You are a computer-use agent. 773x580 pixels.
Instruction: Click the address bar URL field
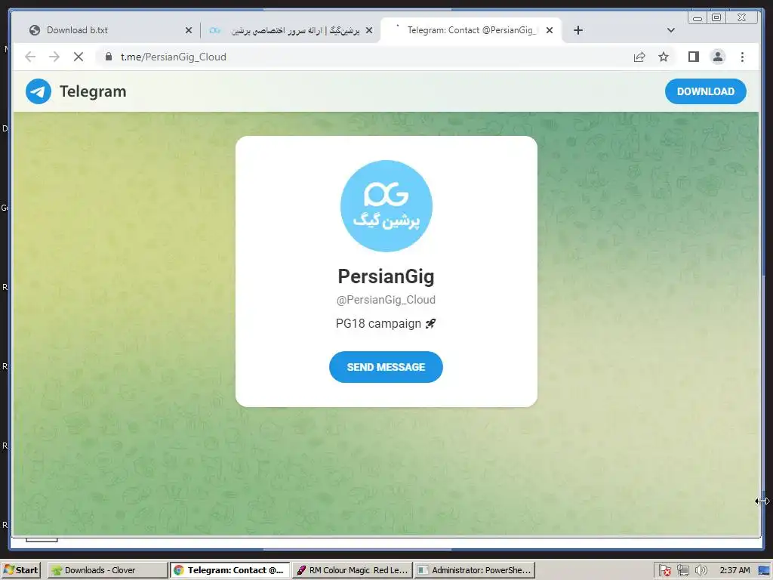click(365, 57)
